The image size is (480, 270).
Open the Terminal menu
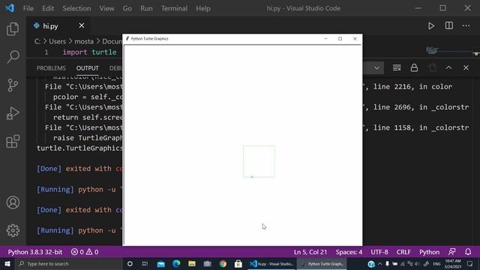pyautogui.click(x=174, y=8)
